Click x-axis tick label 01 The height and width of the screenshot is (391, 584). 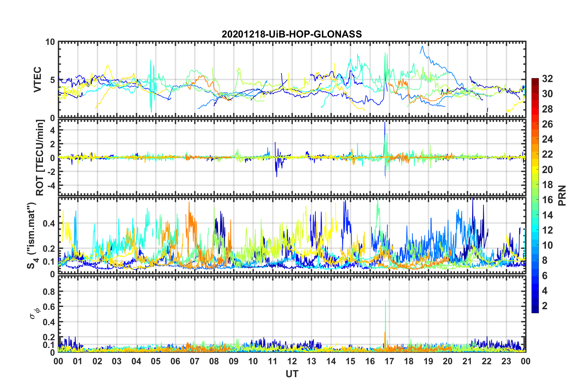[78, 361]
